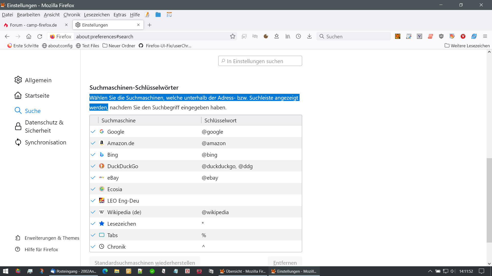Uncheck the Google search engine checkbox
Viewport: 492px width, 276px height.
[93, 132]
